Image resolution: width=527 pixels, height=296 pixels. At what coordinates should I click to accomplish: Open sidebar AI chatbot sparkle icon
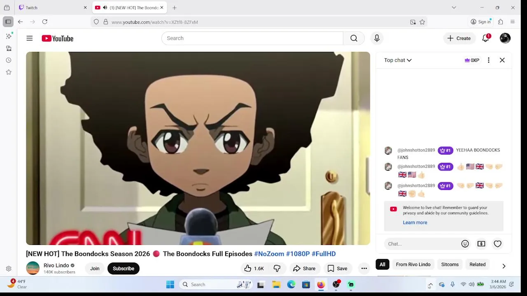(x=9, y=37)
